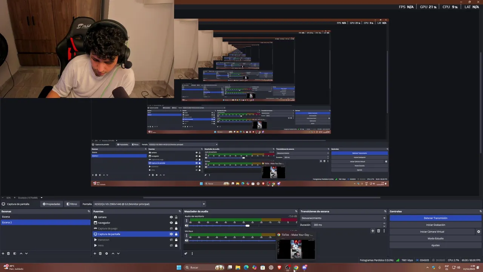This screenshot has width=483, height=272.
Task: Hide the navegador source
Action: click(171, 223)
